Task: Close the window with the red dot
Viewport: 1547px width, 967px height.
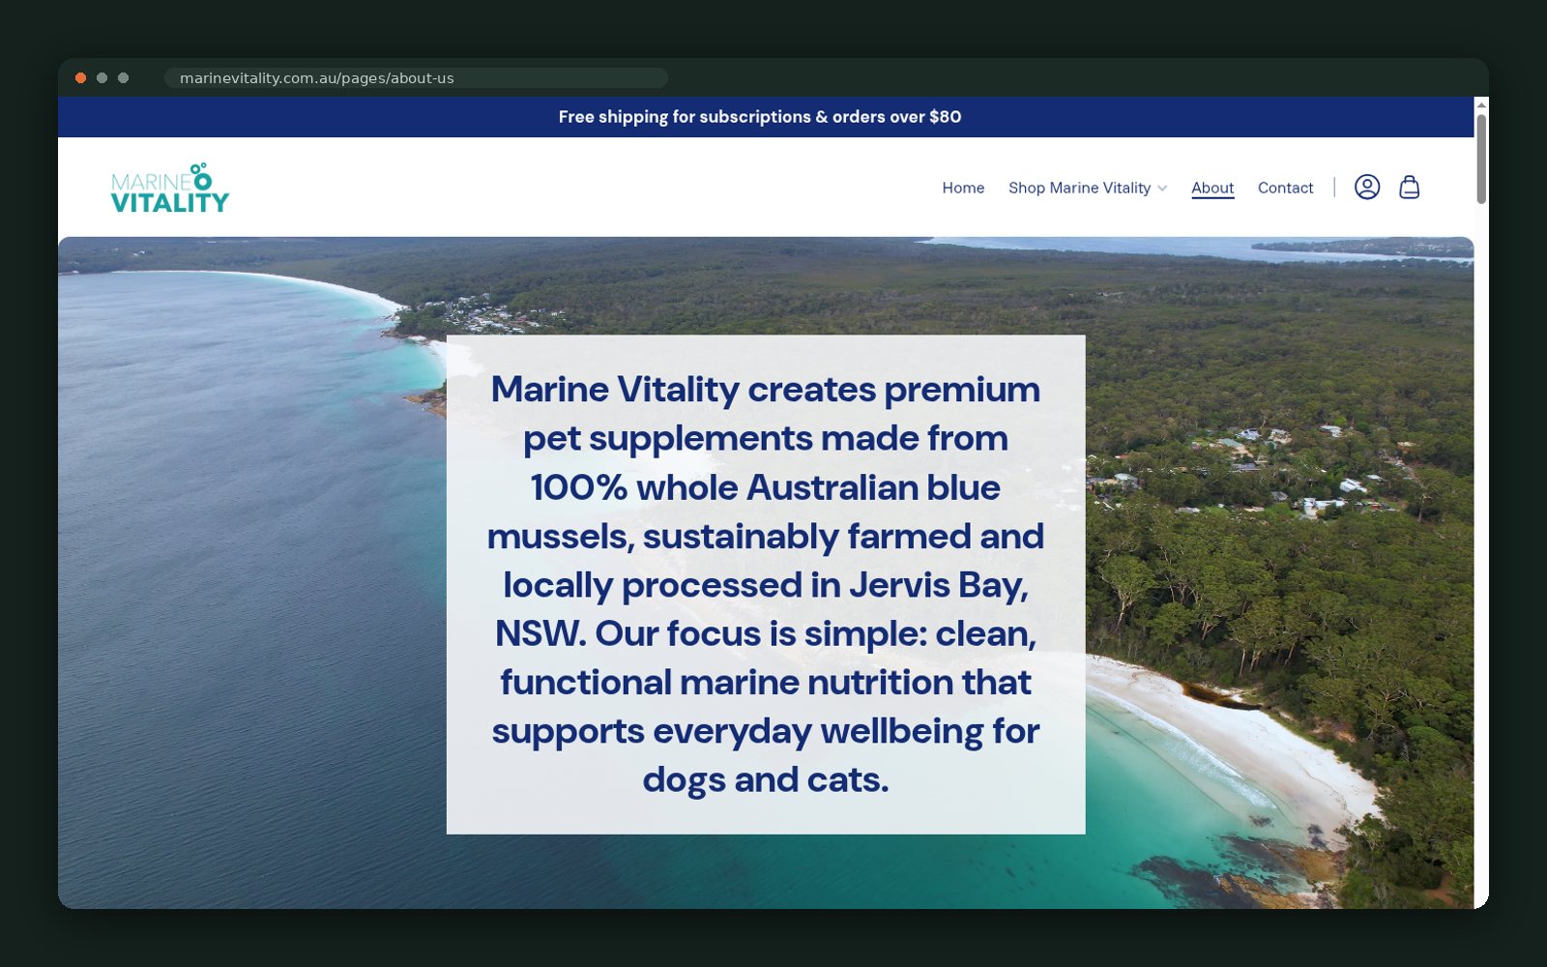Action: pos(81,78)
